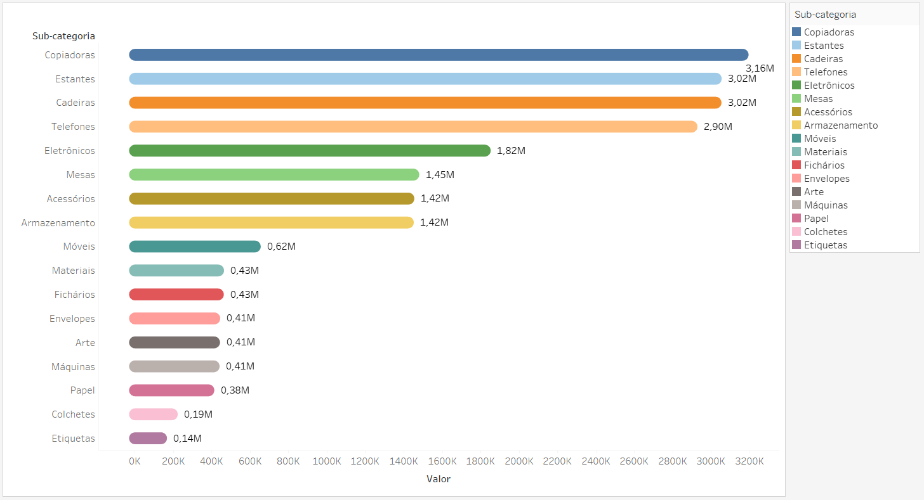Select the Materiais bar

176,271
